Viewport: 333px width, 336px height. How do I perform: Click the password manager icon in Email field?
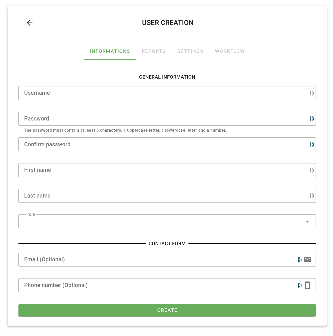click(x=299, y=259)
